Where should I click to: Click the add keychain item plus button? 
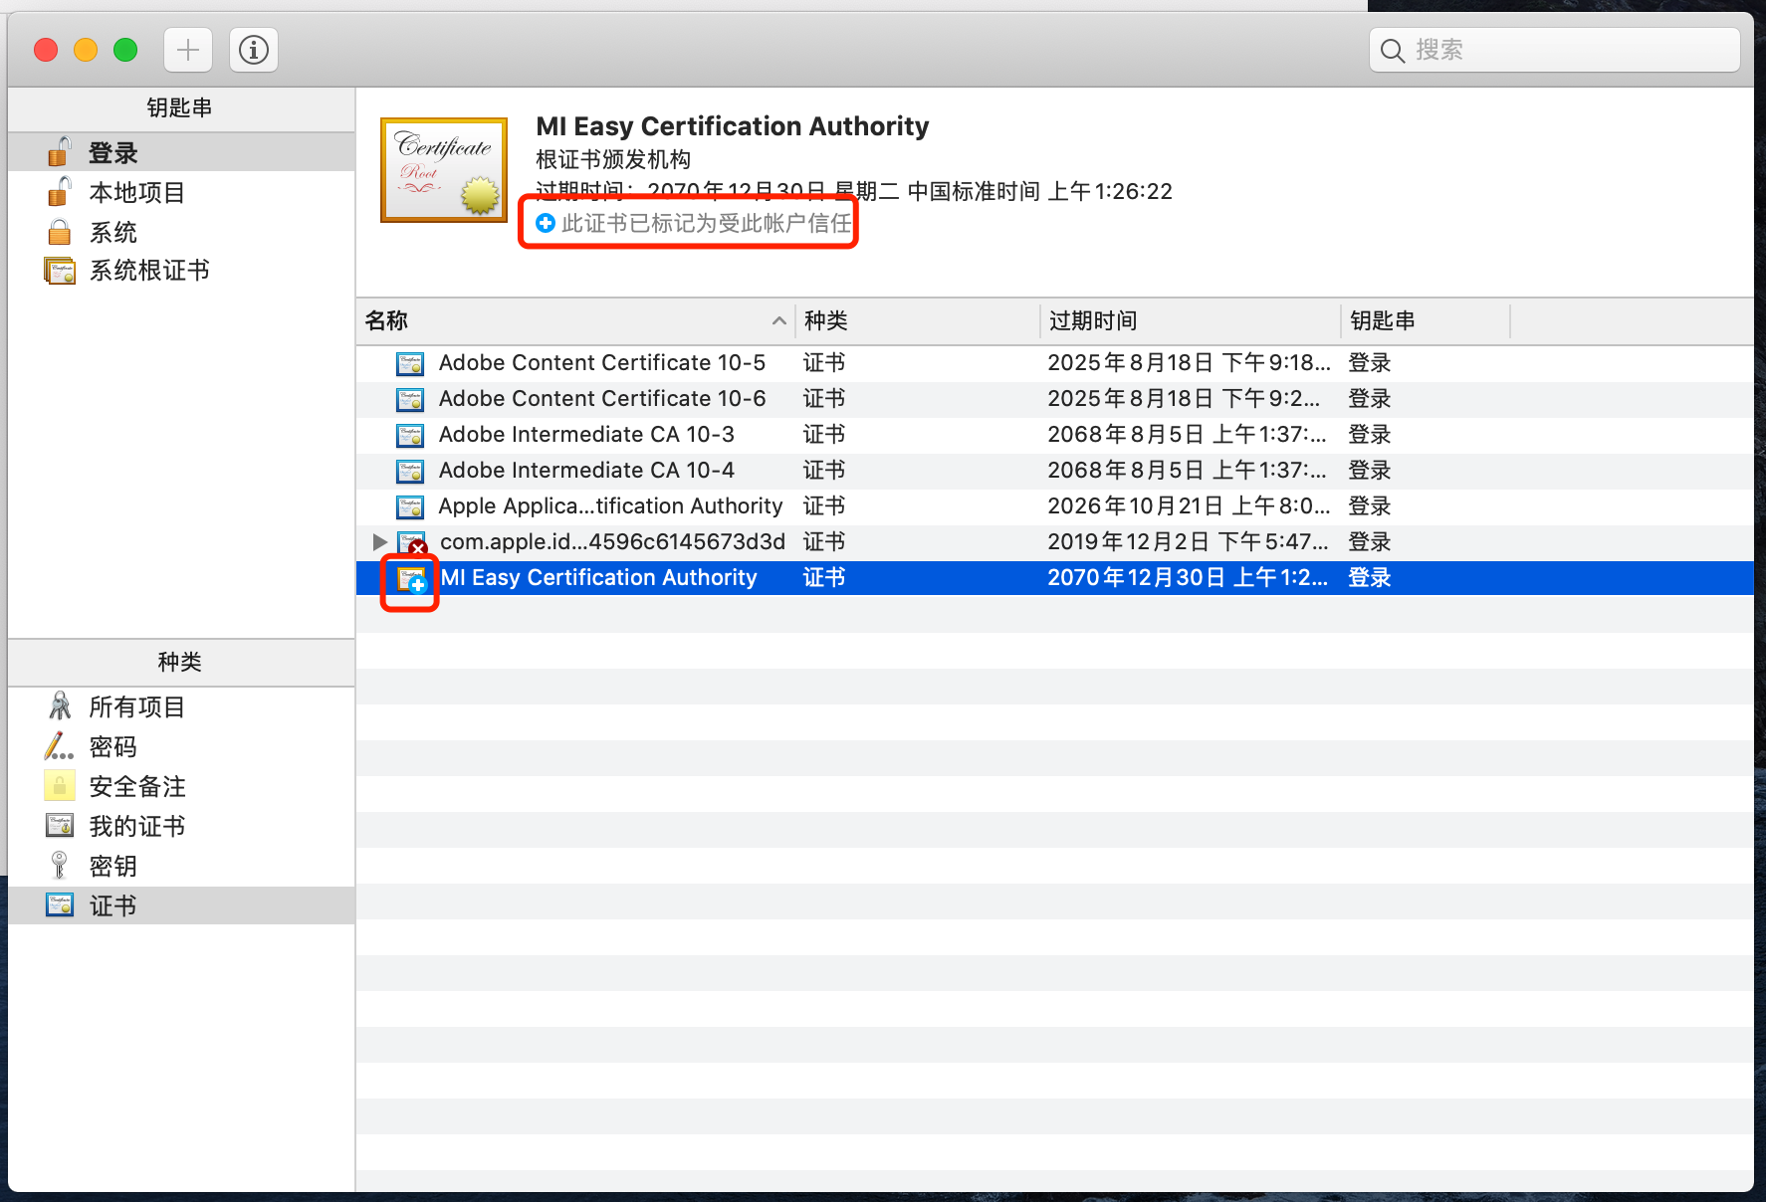pos(188,50)
